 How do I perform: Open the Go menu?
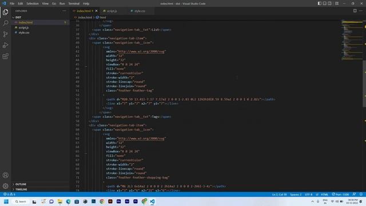pos(54,3)
